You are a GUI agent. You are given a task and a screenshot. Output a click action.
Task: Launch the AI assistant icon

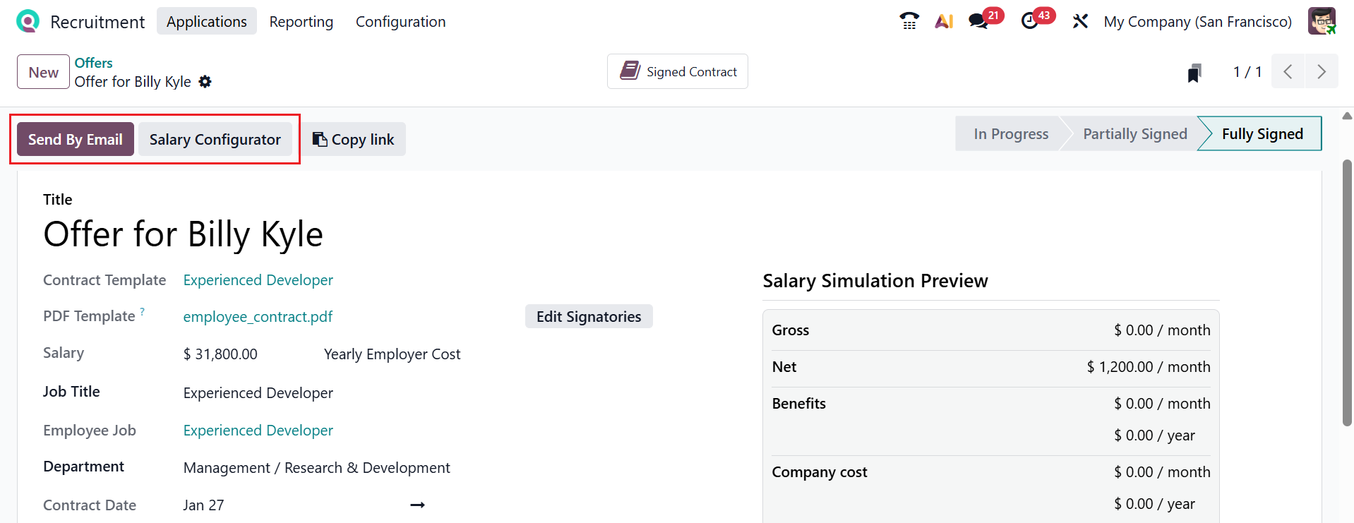944,21
